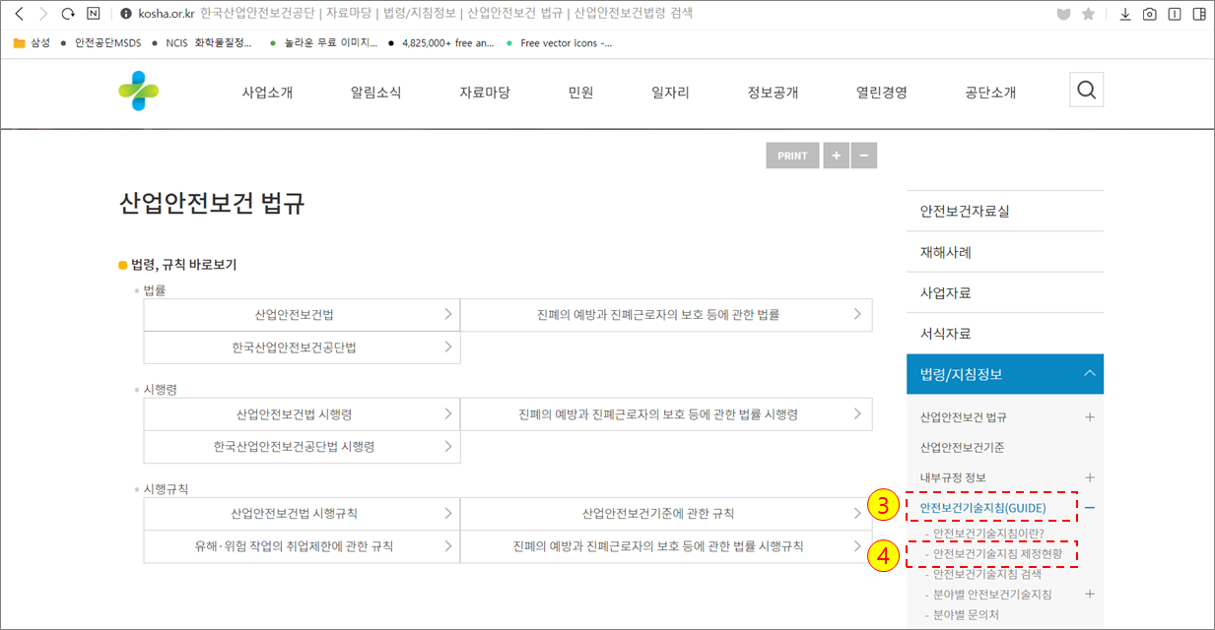The height and width of the screenshot is (630, 1215).
Task: Open the 4,825,000+ free an... bookmark
Action: pyautogui.click(x=442, y=43)
